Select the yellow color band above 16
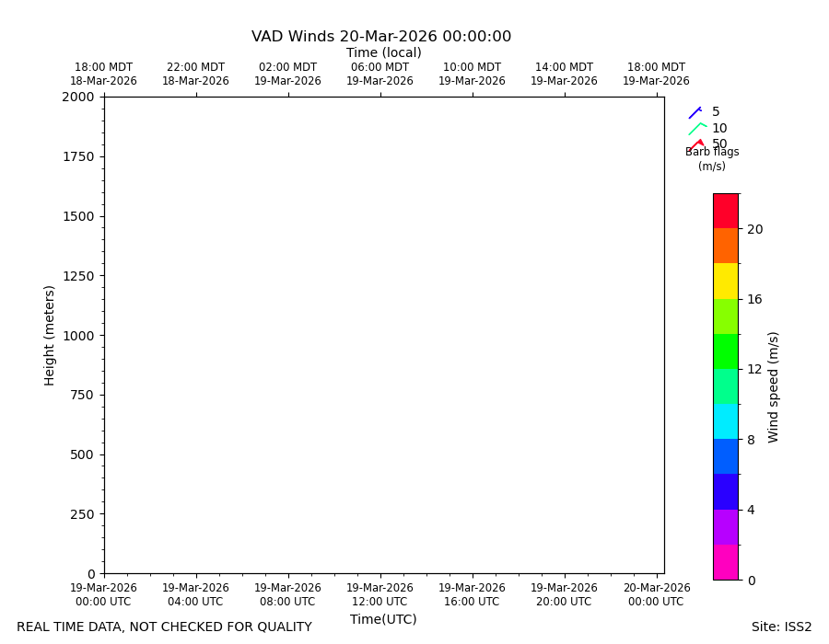Screen dimensions: 829x644 pyautogui.click(x=726, y=281)
